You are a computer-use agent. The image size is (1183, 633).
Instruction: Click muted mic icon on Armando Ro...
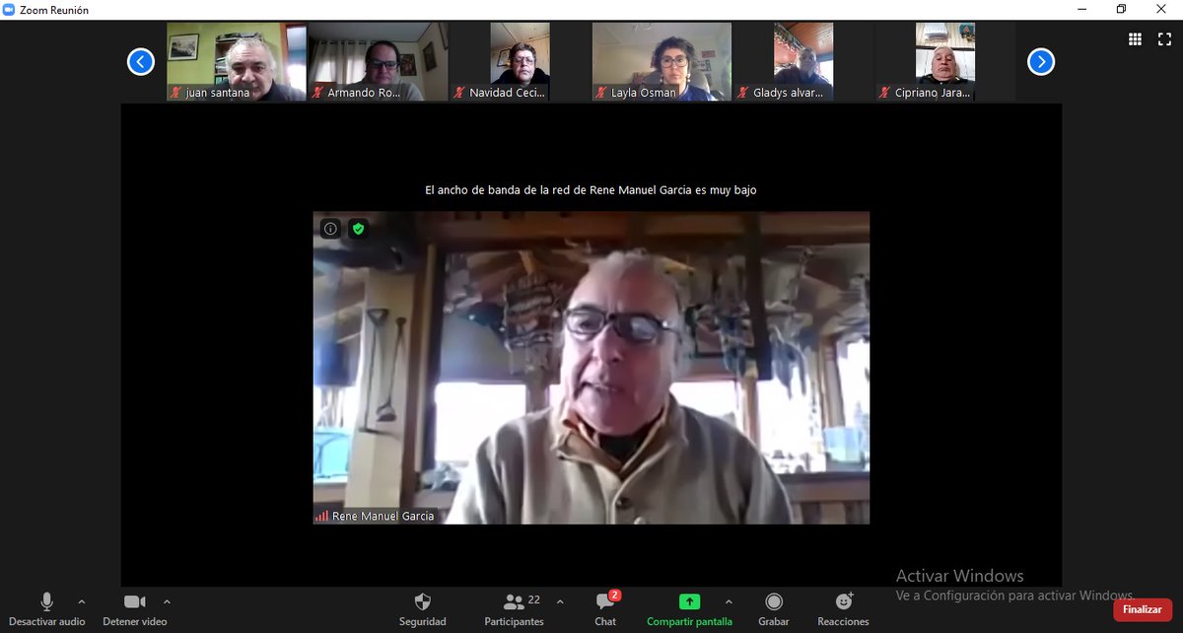[318, 93]
